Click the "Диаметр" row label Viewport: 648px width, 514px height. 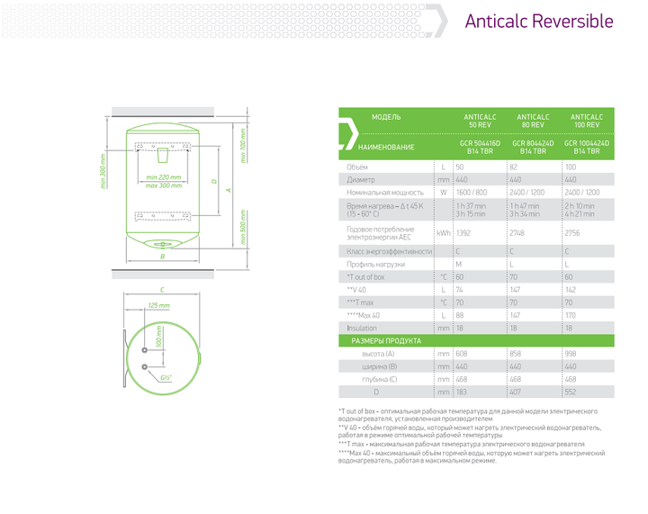pyautogui.click(x=361, y=180)
